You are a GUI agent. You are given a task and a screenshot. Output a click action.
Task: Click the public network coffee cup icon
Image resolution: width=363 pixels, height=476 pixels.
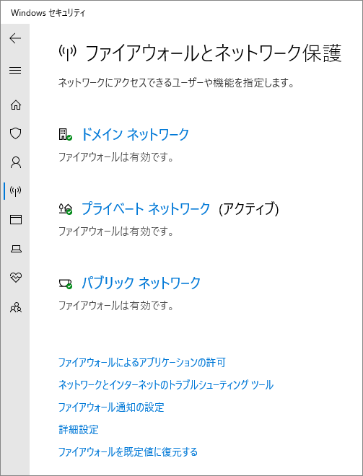(65, 284)
